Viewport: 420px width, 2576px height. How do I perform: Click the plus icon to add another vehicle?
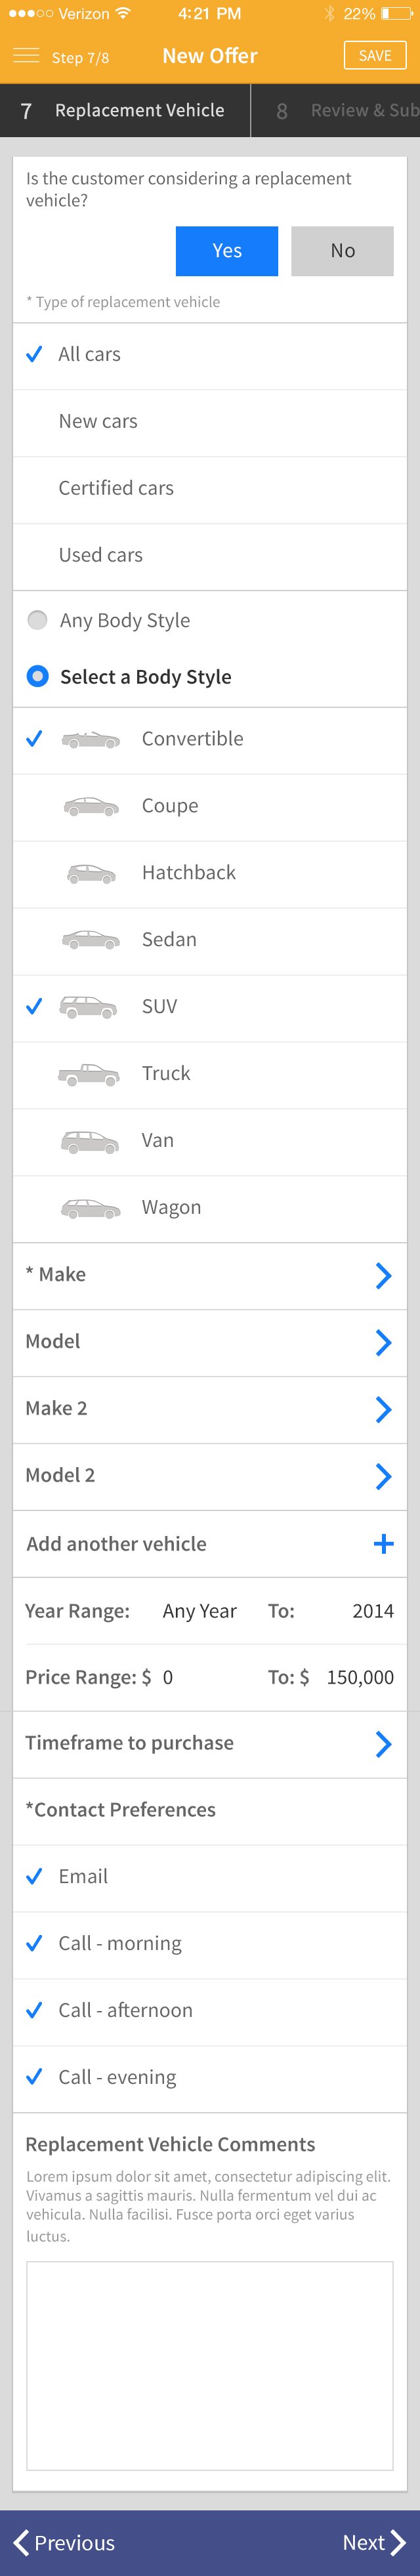[x=383, y=1544]
